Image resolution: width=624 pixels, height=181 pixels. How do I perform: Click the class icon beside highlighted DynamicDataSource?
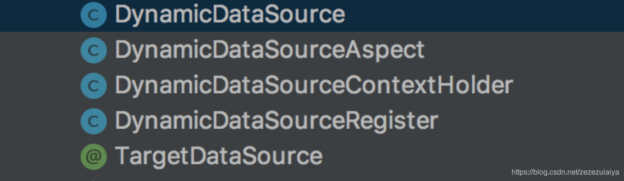tap(94, 15)
